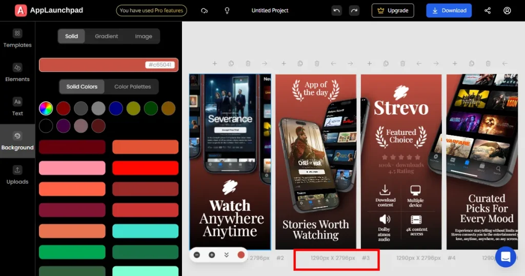Delete the Strevo Featured Choice screen
Image resolution: width=525 pixels, height=276 pixels.
(x=402, y=63)
